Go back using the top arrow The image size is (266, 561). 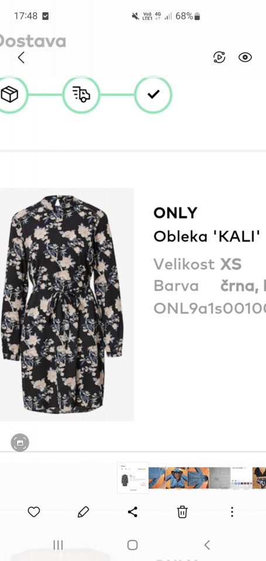click(22, 57)
